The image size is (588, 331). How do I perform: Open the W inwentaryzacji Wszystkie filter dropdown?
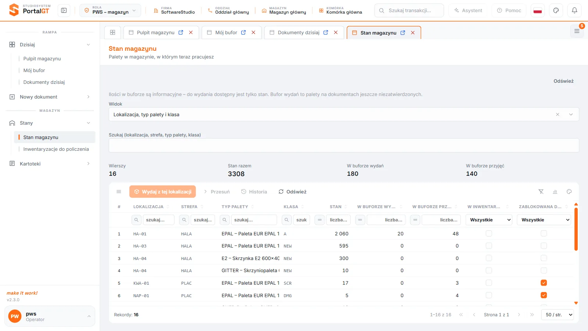489,220
